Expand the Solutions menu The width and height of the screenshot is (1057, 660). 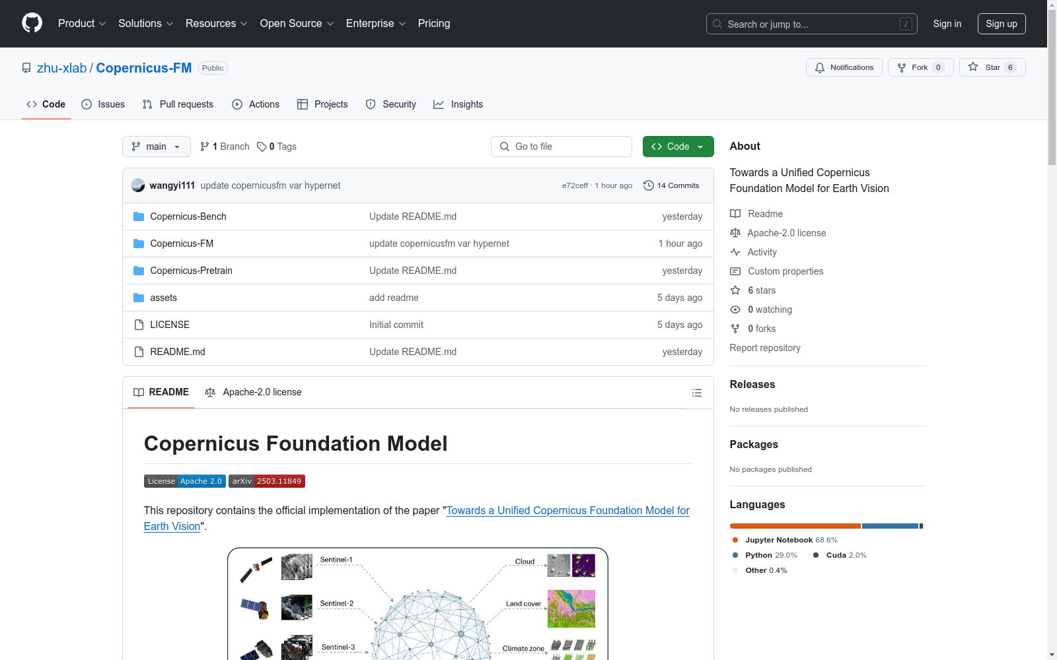(146, 23)
